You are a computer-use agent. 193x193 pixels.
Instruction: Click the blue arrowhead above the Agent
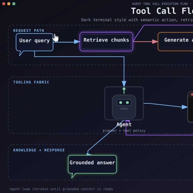pos(124,84)
